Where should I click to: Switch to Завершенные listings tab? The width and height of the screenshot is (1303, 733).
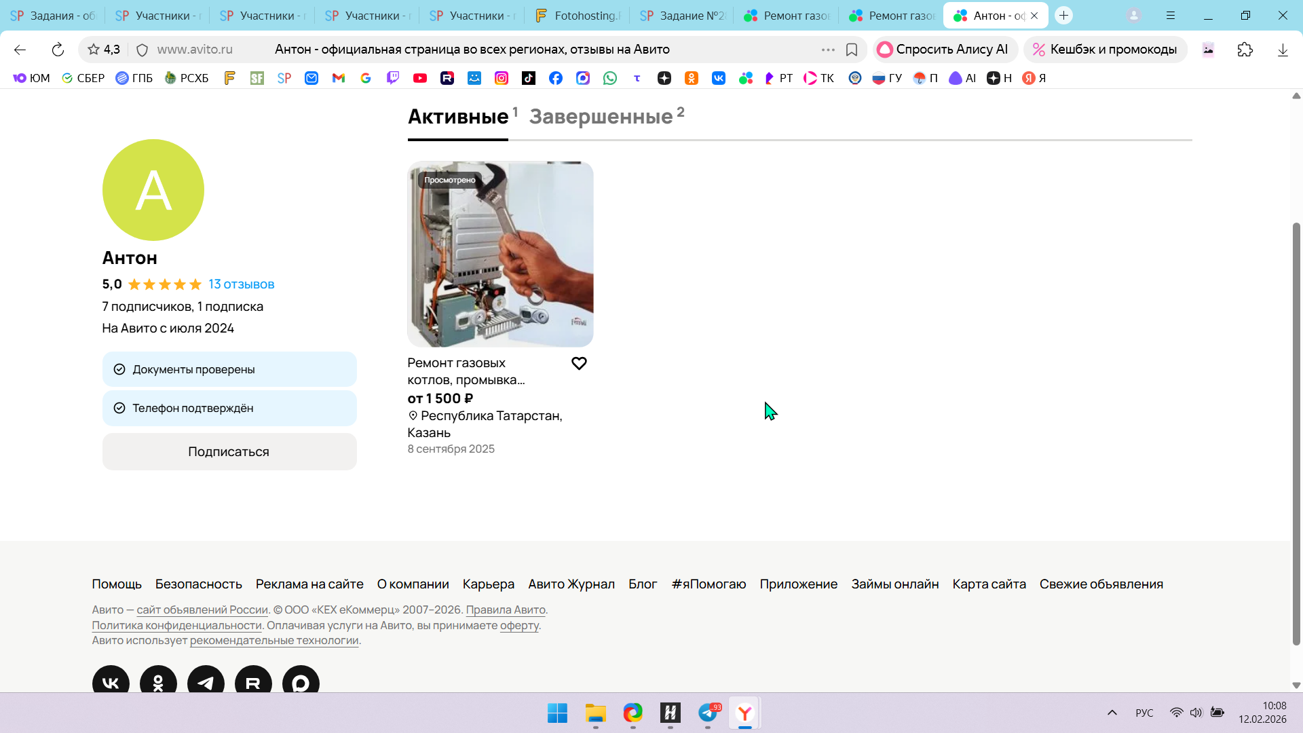601,117
